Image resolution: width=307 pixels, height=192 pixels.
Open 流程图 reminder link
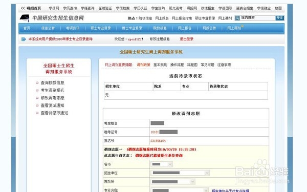tap(192, 65)
